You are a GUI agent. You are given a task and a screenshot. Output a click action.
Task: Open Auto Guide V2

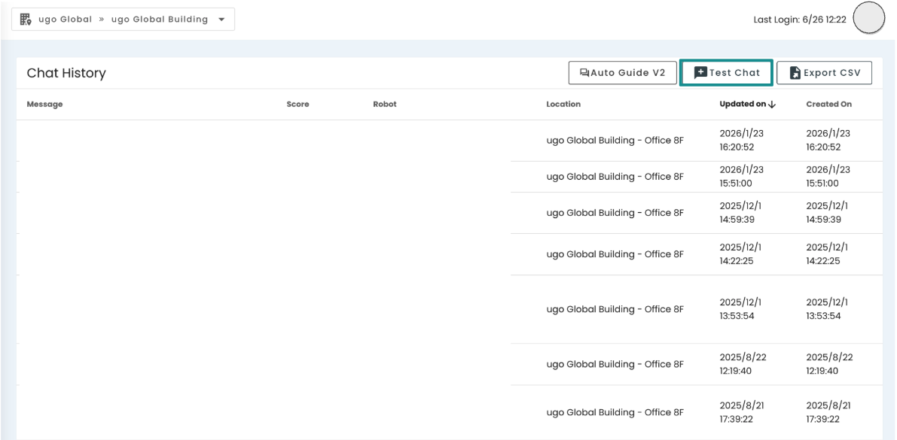click(x=622, y=72)
